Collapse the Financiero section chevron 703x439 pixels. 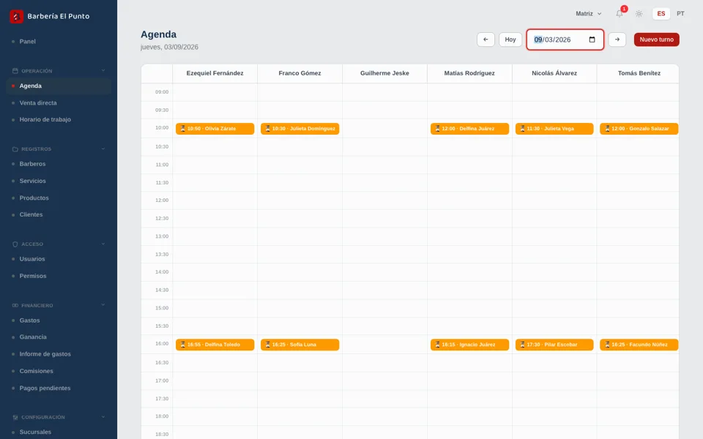pos(103,304)
